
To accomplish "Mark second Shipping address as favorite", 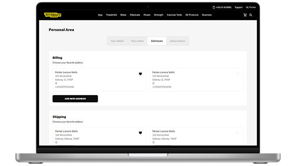I will 238,133.
